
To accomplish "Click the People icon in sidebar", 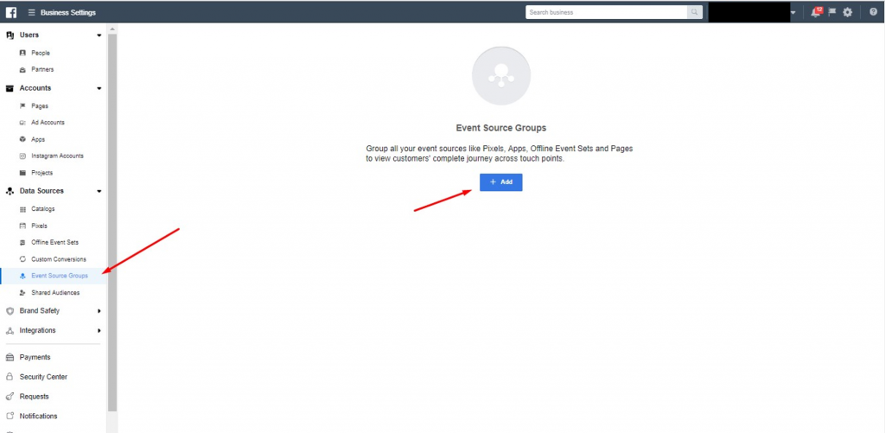I will (x=22, y=53).
